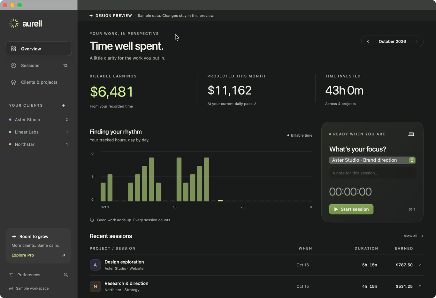
Task: Click the encouragement message icon under chart
Action: click(92, 220)
